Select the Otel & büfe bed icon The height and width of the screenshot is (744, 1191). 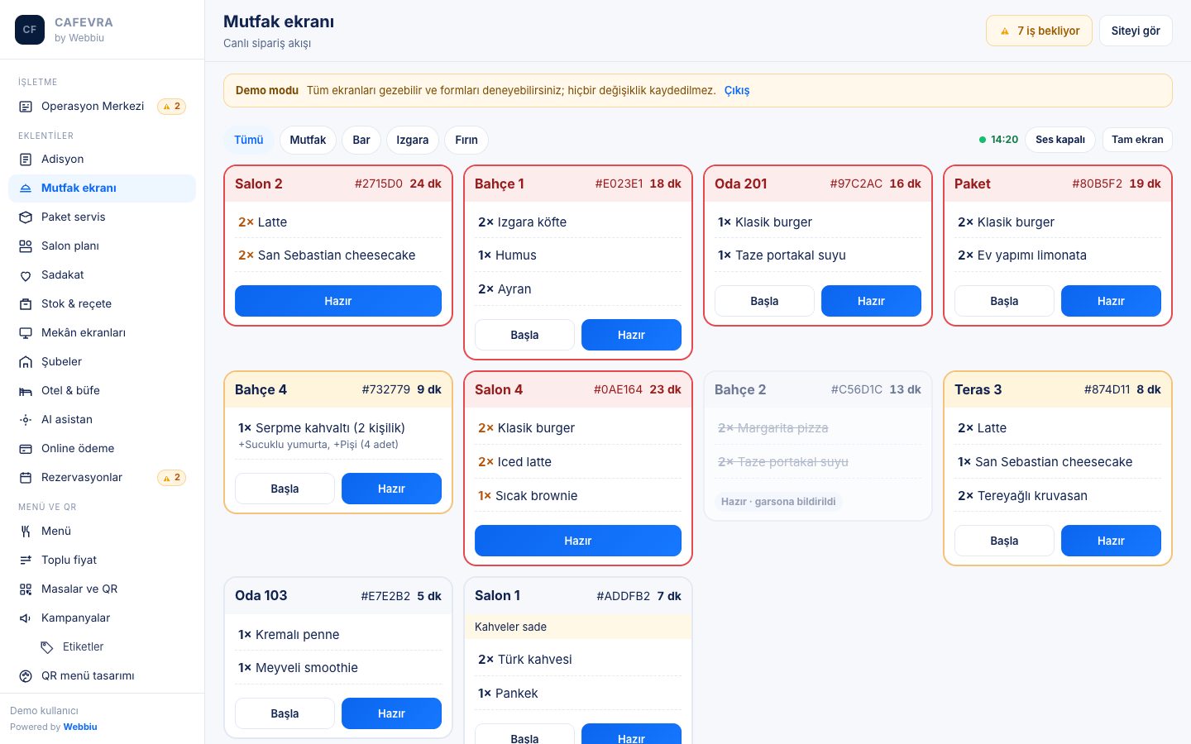coord(26,391)
